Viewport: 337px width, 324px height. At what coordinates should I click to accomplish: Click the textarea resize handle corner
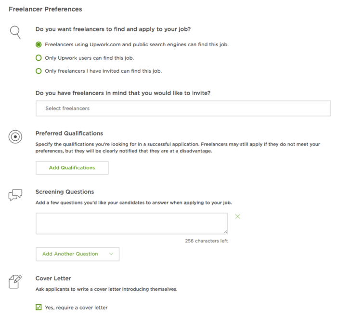click(225, 232)
